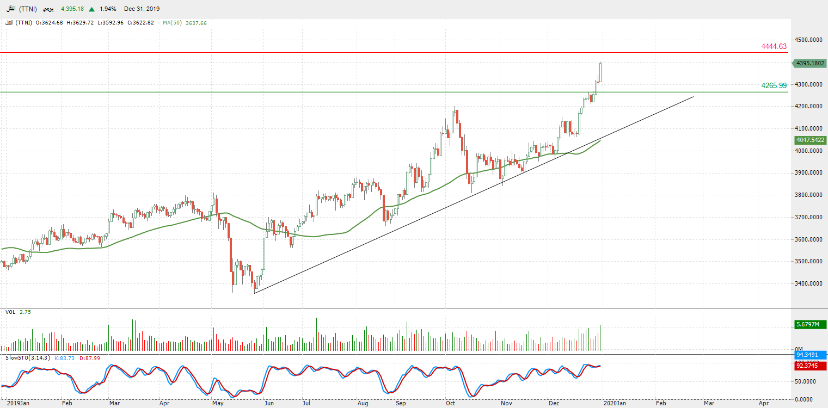Viewport: 828px width, 408px height.
Task: Click the SlowSTO(3,14,3) indicator label
Action: [28, 357]
